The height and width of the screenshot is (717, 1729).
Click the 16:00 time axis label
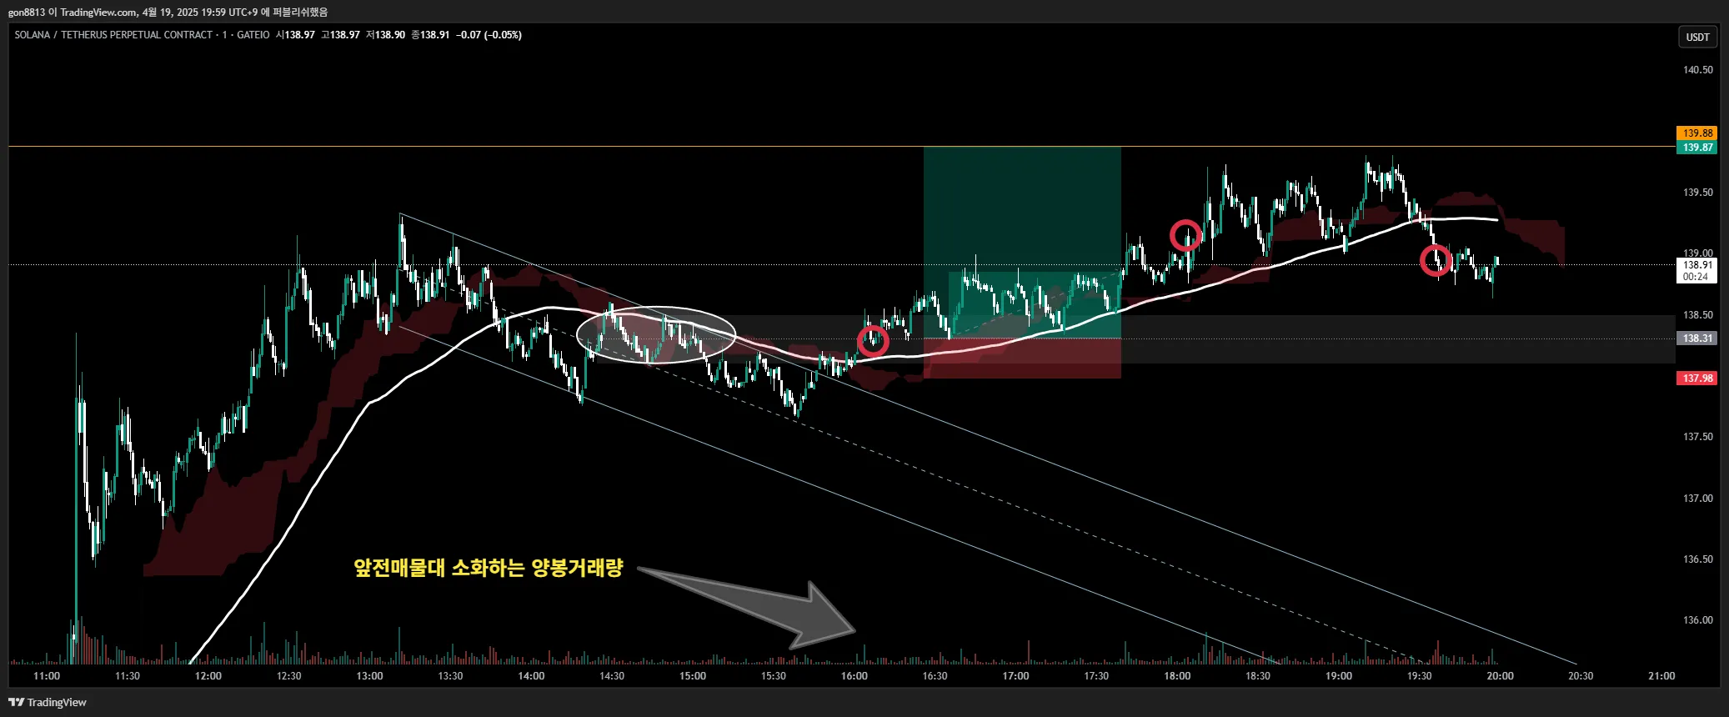pos(854,676)
